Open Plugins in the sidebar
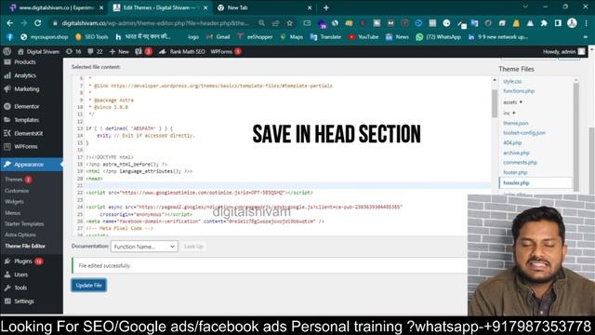595x335 pixels. point(23,261)
